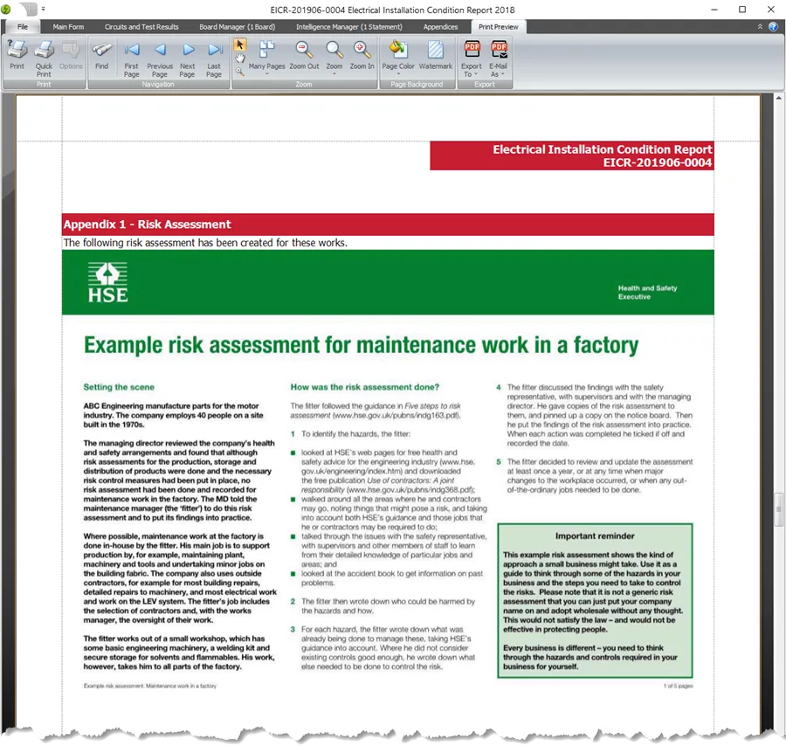Select the hand pan tool
This screenshot has height=746, width=786.
tap(240, 59)
